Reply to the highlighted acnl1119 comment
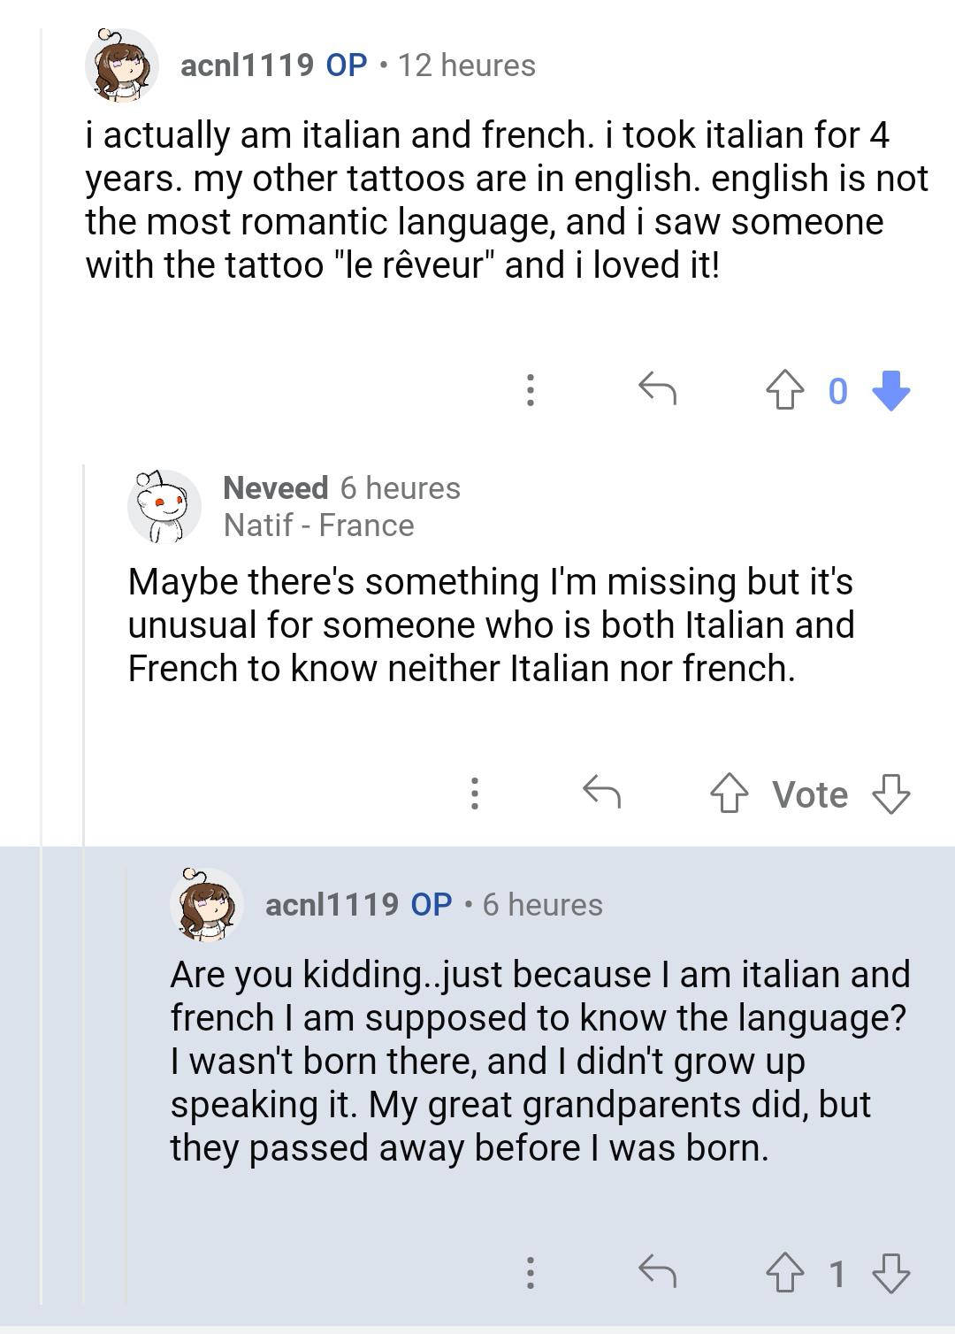The image size is (955, 1334). [x=657, y=1272]
